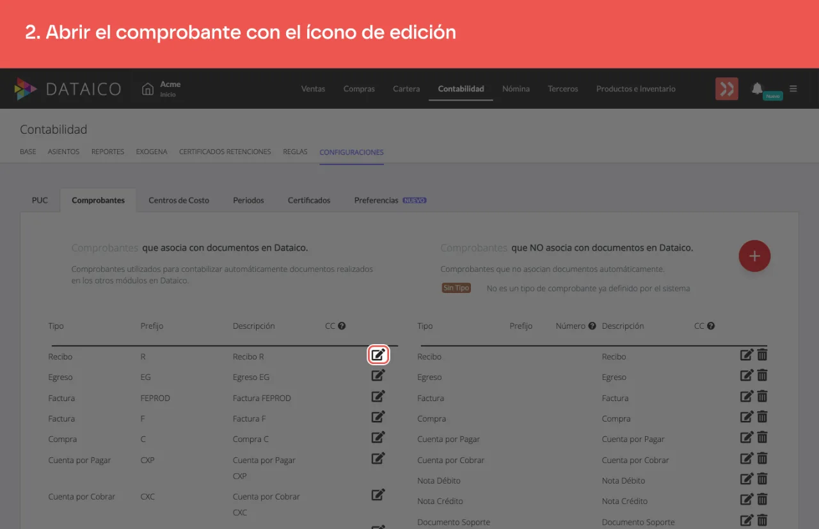Edit the Compra C comprobante
The width and height of the screenshot is (819, 529).
click(378, 437)
